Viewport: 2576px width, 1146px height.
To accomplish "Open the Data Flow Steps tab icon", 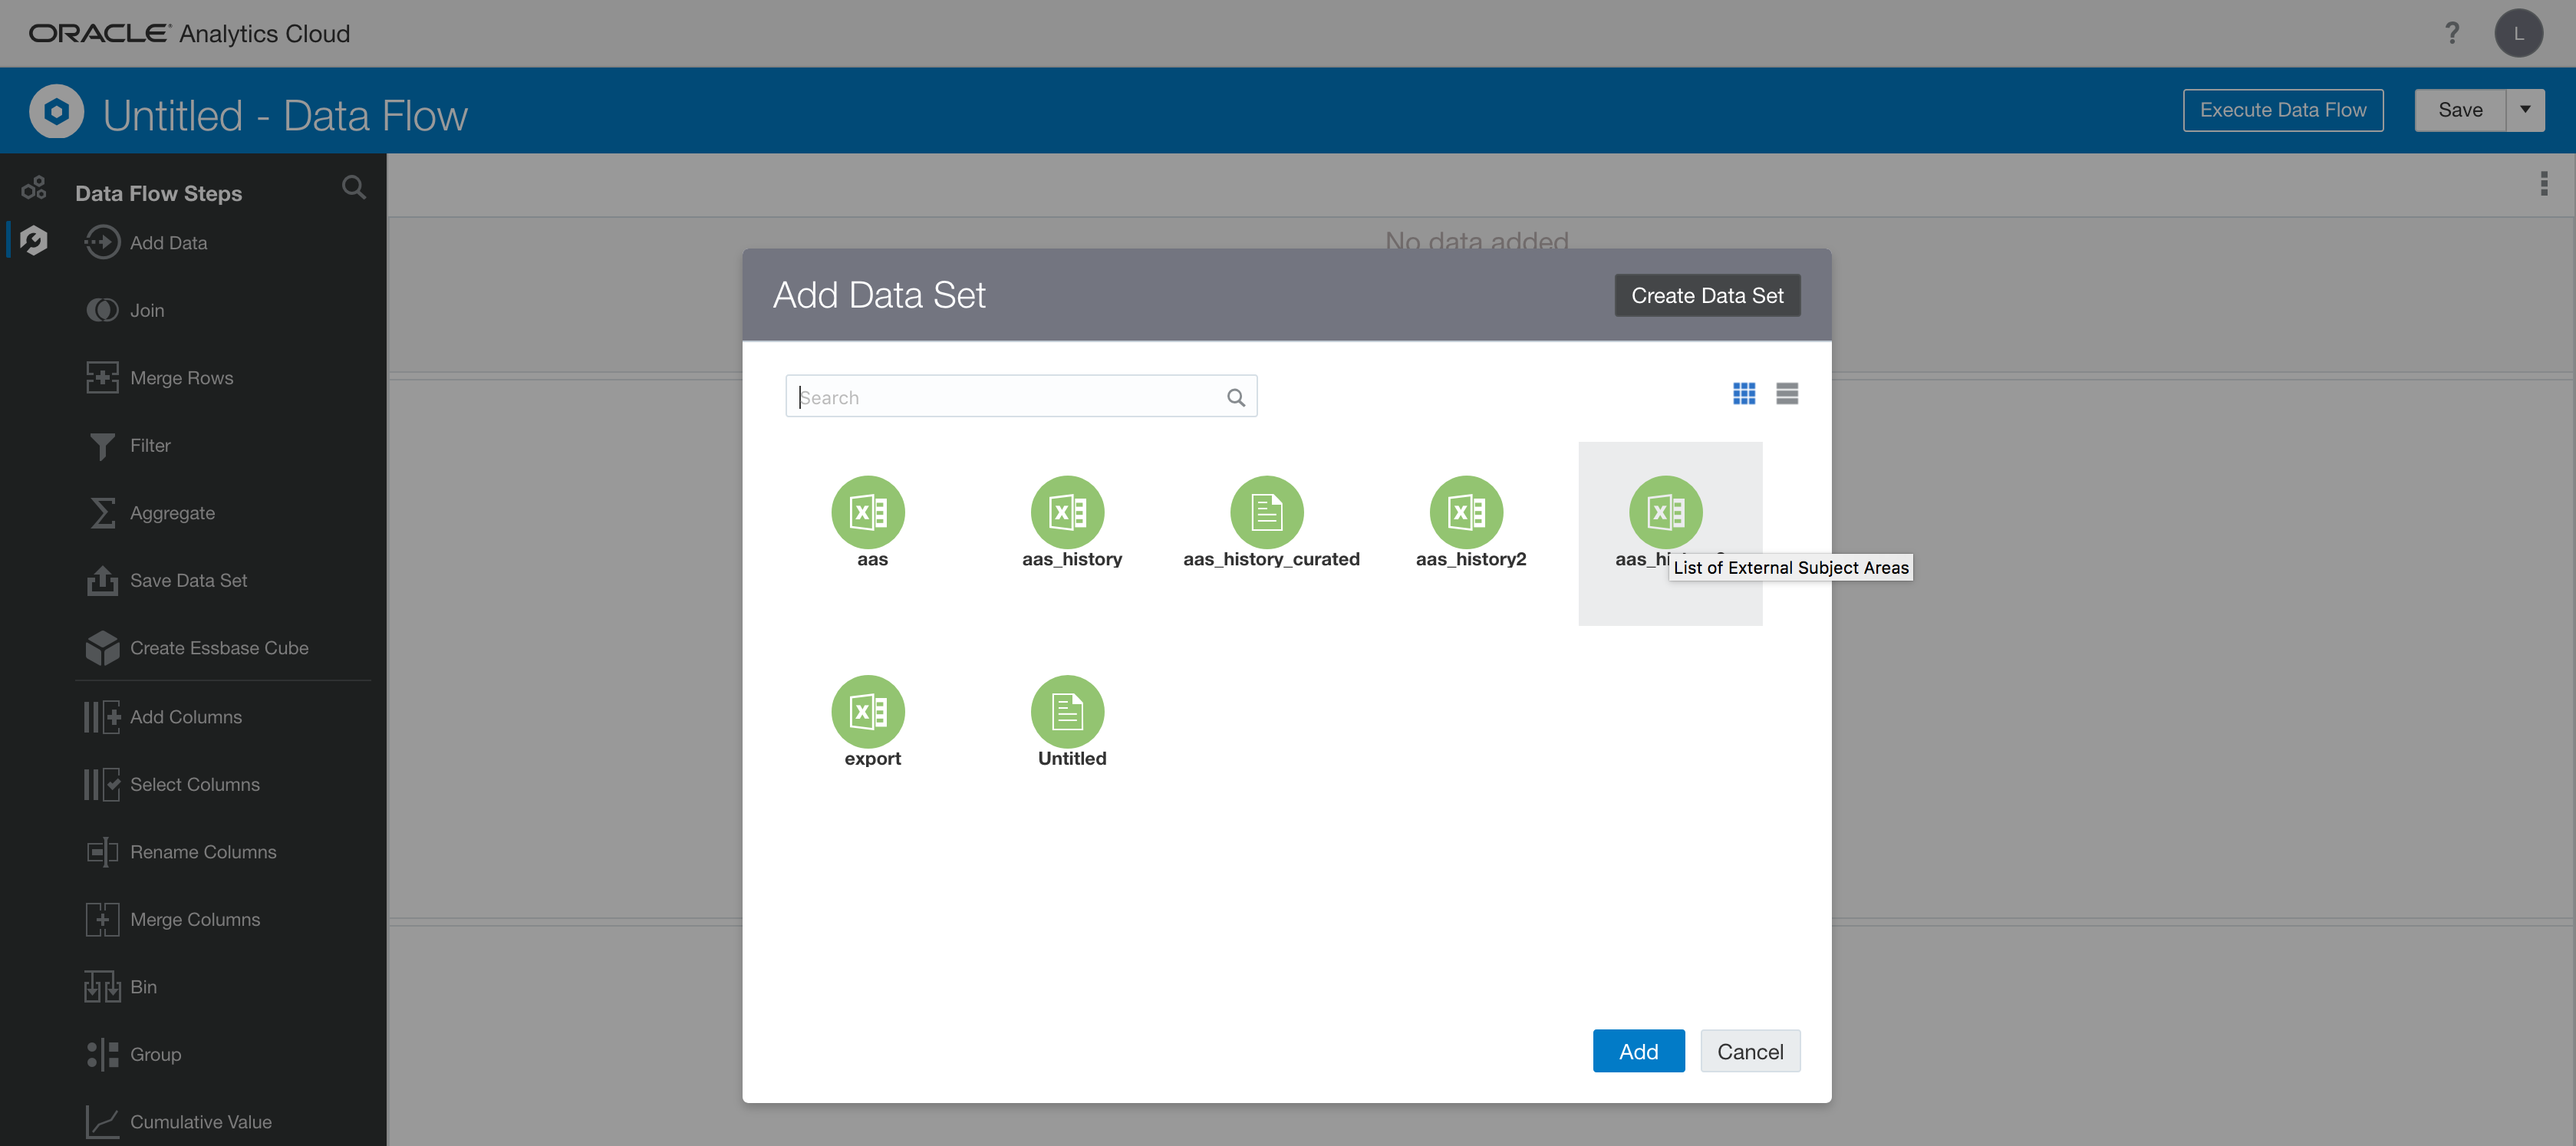I will pos(34,240).
